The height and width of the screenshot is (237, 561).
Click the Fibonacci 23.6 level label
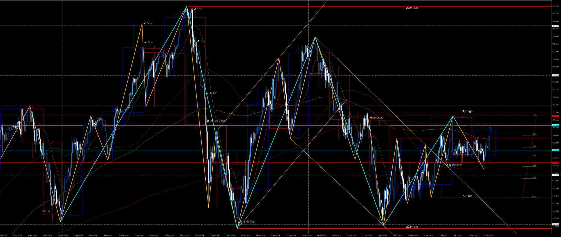[x=535, y=134]
